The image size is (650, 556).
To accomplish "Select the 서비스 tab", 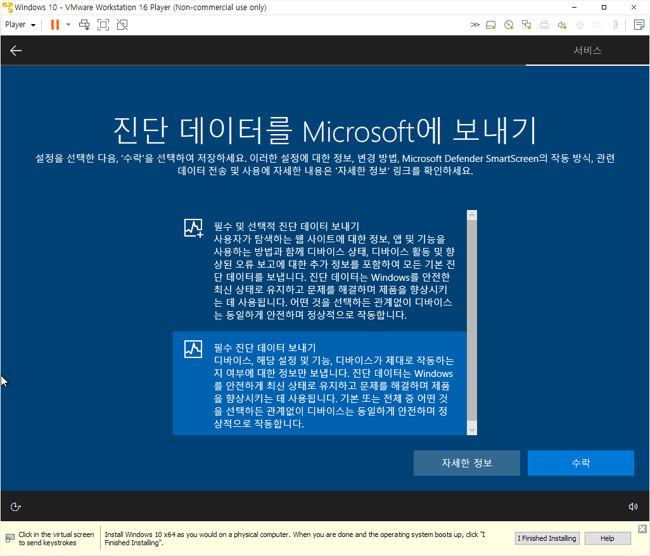I will click(x=587, y=51).
